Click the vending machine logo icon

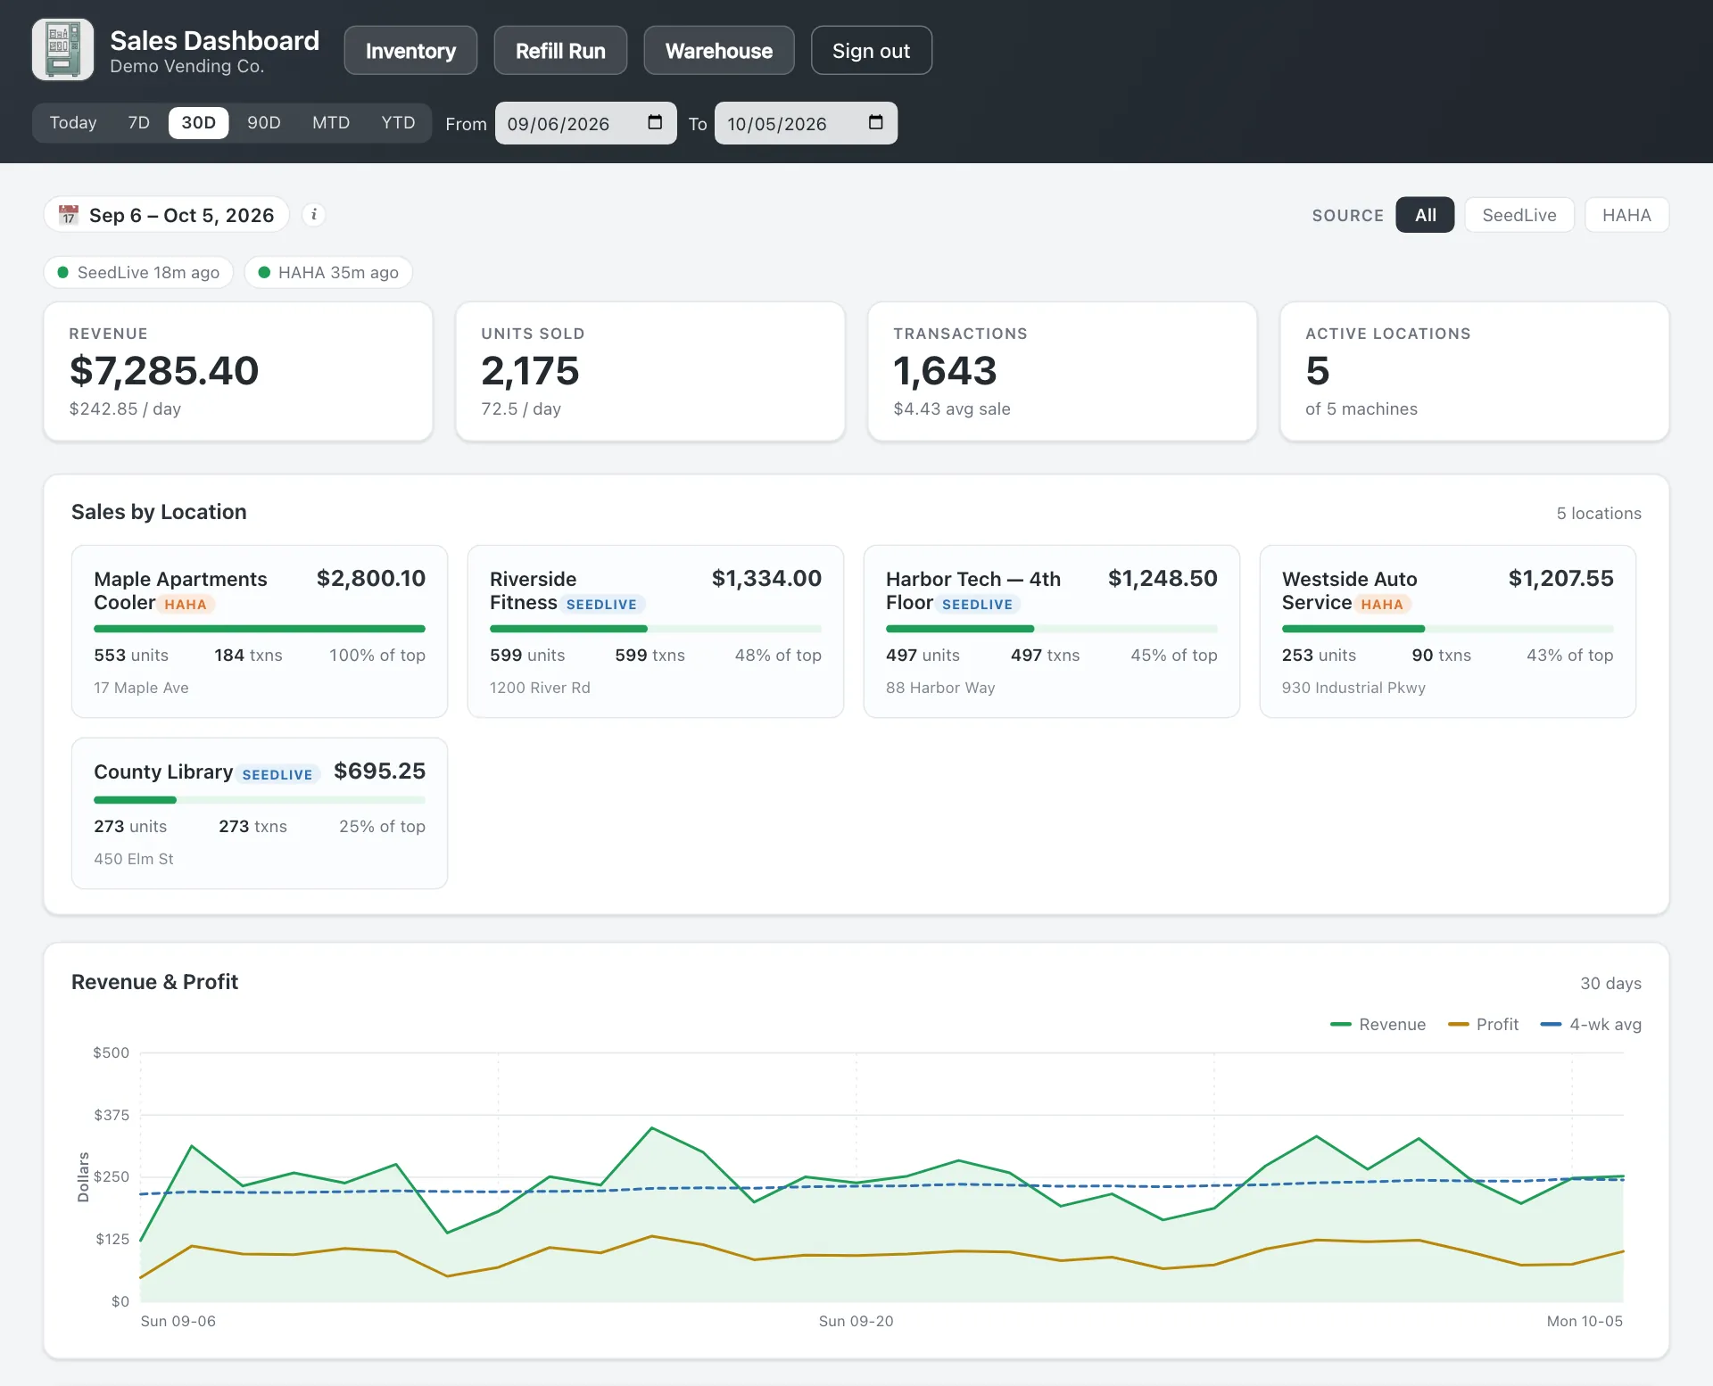point(62,50)
